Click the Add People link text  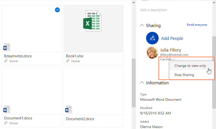point(172,38)
